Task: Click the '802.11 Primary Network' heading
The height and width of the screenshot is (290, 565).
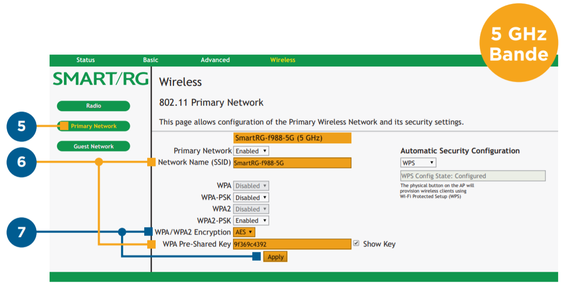Action: [211, 103]
